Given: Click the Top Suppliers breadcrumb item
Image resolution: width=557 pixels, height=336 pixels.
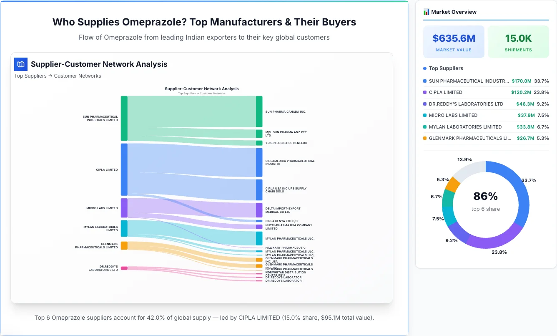Looking at the screenshot, I should pos(30,76).
